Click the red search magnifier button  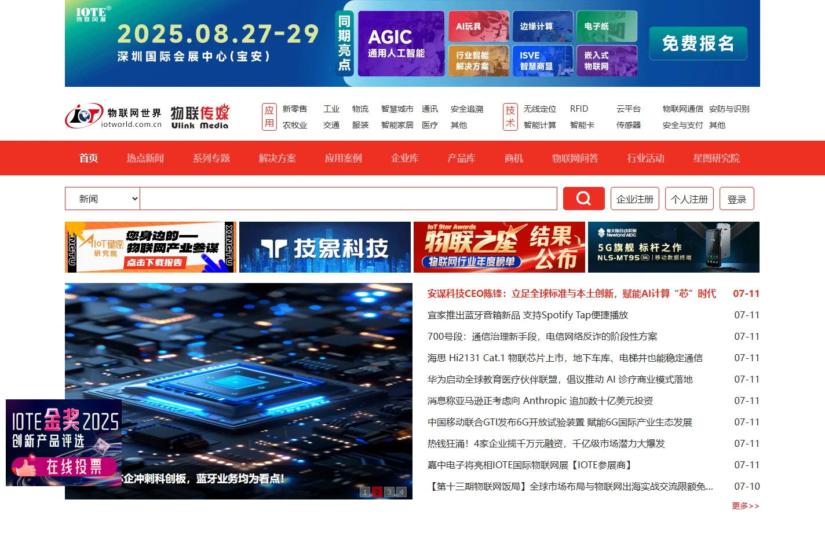[x=583, y=199]
